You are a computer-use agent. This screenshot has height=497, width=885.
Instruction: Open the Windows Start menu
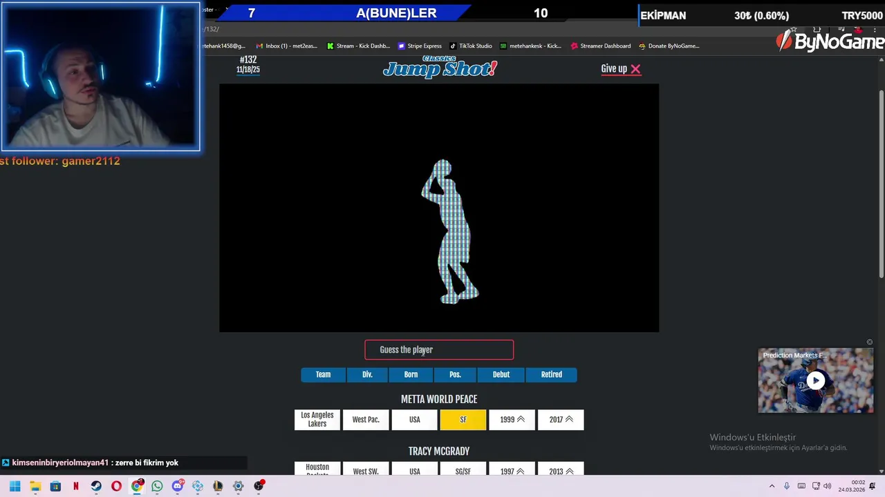(x=15, y=486)
